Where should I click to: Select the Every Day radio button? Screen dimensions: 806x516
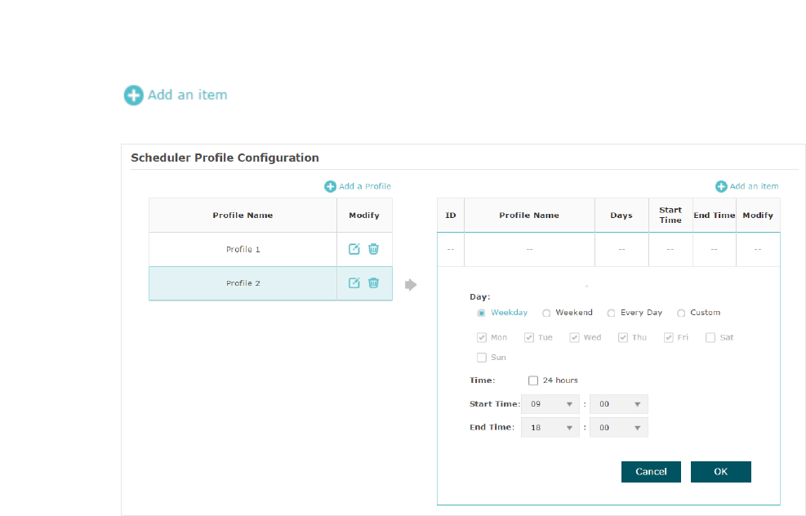click(x=611, y=313)
